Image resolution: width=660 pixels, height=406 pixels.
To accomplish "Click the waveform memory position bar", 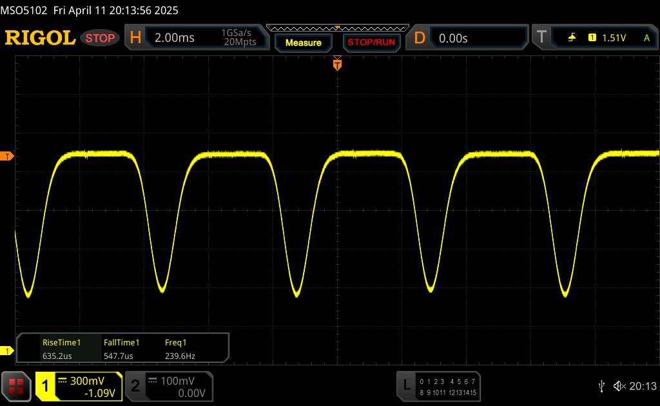I will [x=338, y=28].
